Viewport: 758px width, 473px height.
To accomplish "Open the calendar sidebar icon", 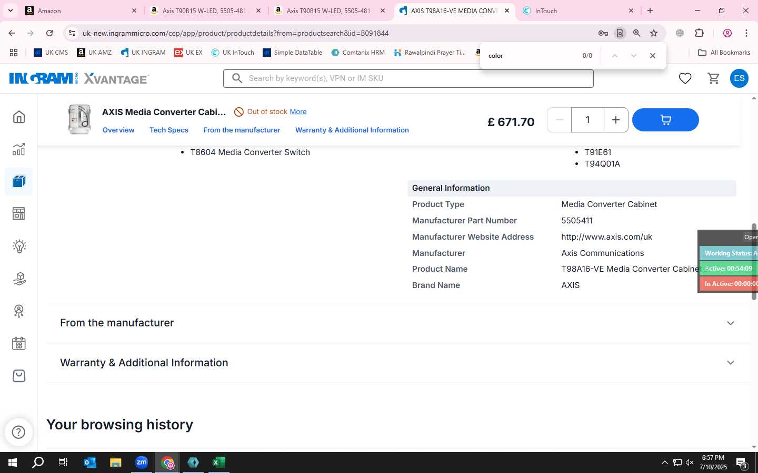I will tap(19, 344).
